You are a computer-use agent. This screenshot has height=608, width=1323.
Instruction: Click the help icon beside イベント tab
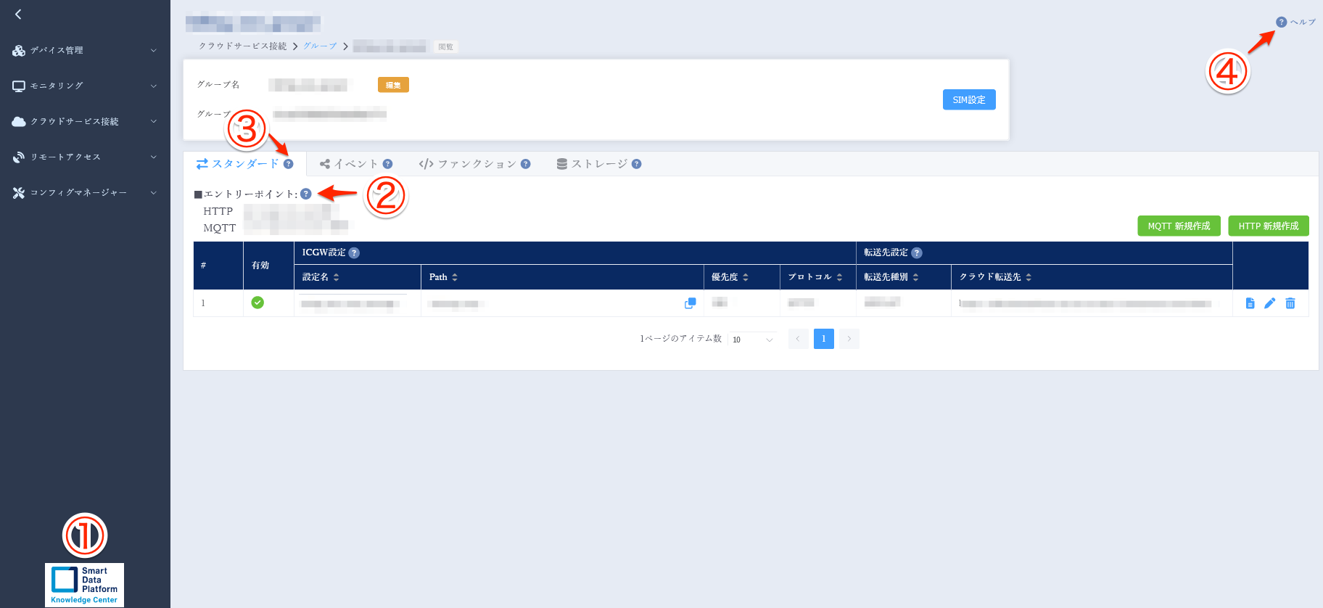[x=387, y=164]
